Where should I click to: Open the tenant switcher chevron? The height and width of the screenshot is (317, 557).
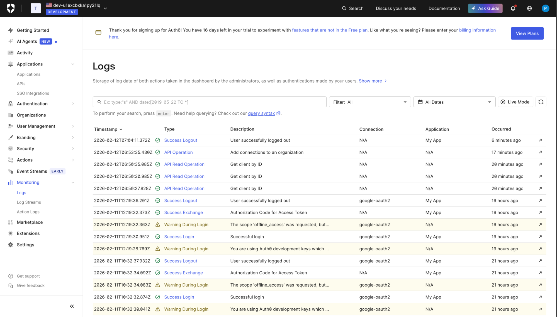[x=105, y=8]
